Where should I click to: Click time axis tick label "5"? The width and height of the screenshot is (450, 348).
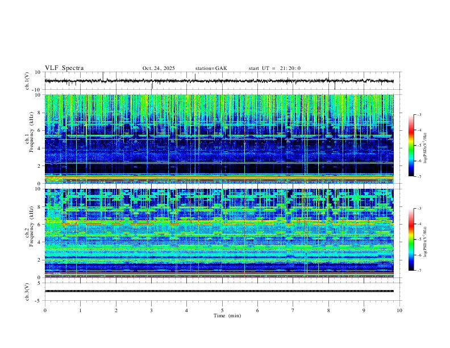[222, 310]
